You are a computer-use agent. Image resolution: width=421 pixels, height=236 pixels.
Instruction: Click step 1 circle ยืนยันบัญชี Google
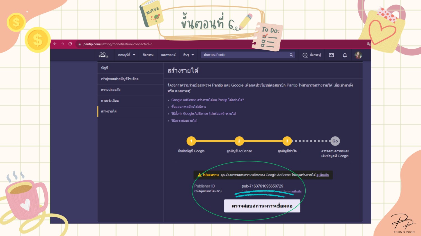[191, 141]
